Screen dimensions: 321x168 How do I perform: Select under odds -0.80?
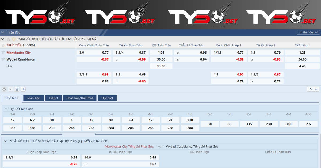tap(131, 81)
